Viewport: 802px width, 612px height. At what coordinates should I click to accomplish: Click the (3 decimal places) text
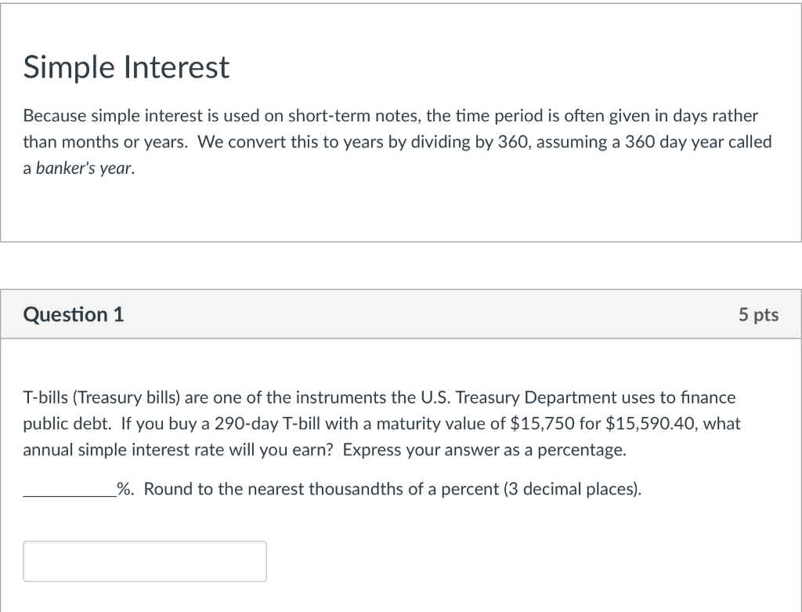click(571, 489)
